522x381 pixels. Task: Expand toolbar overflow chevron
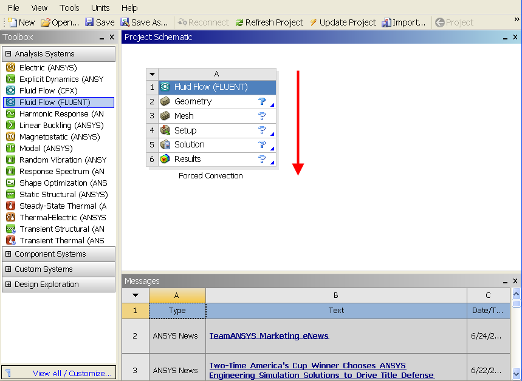tap(517, 19)
